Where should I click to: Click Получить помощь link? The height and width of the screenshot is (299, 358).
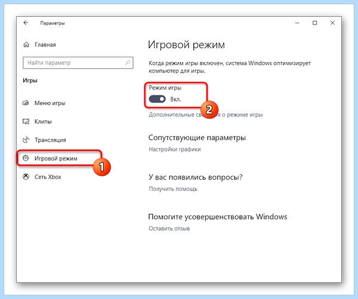(x=173, y=189)
